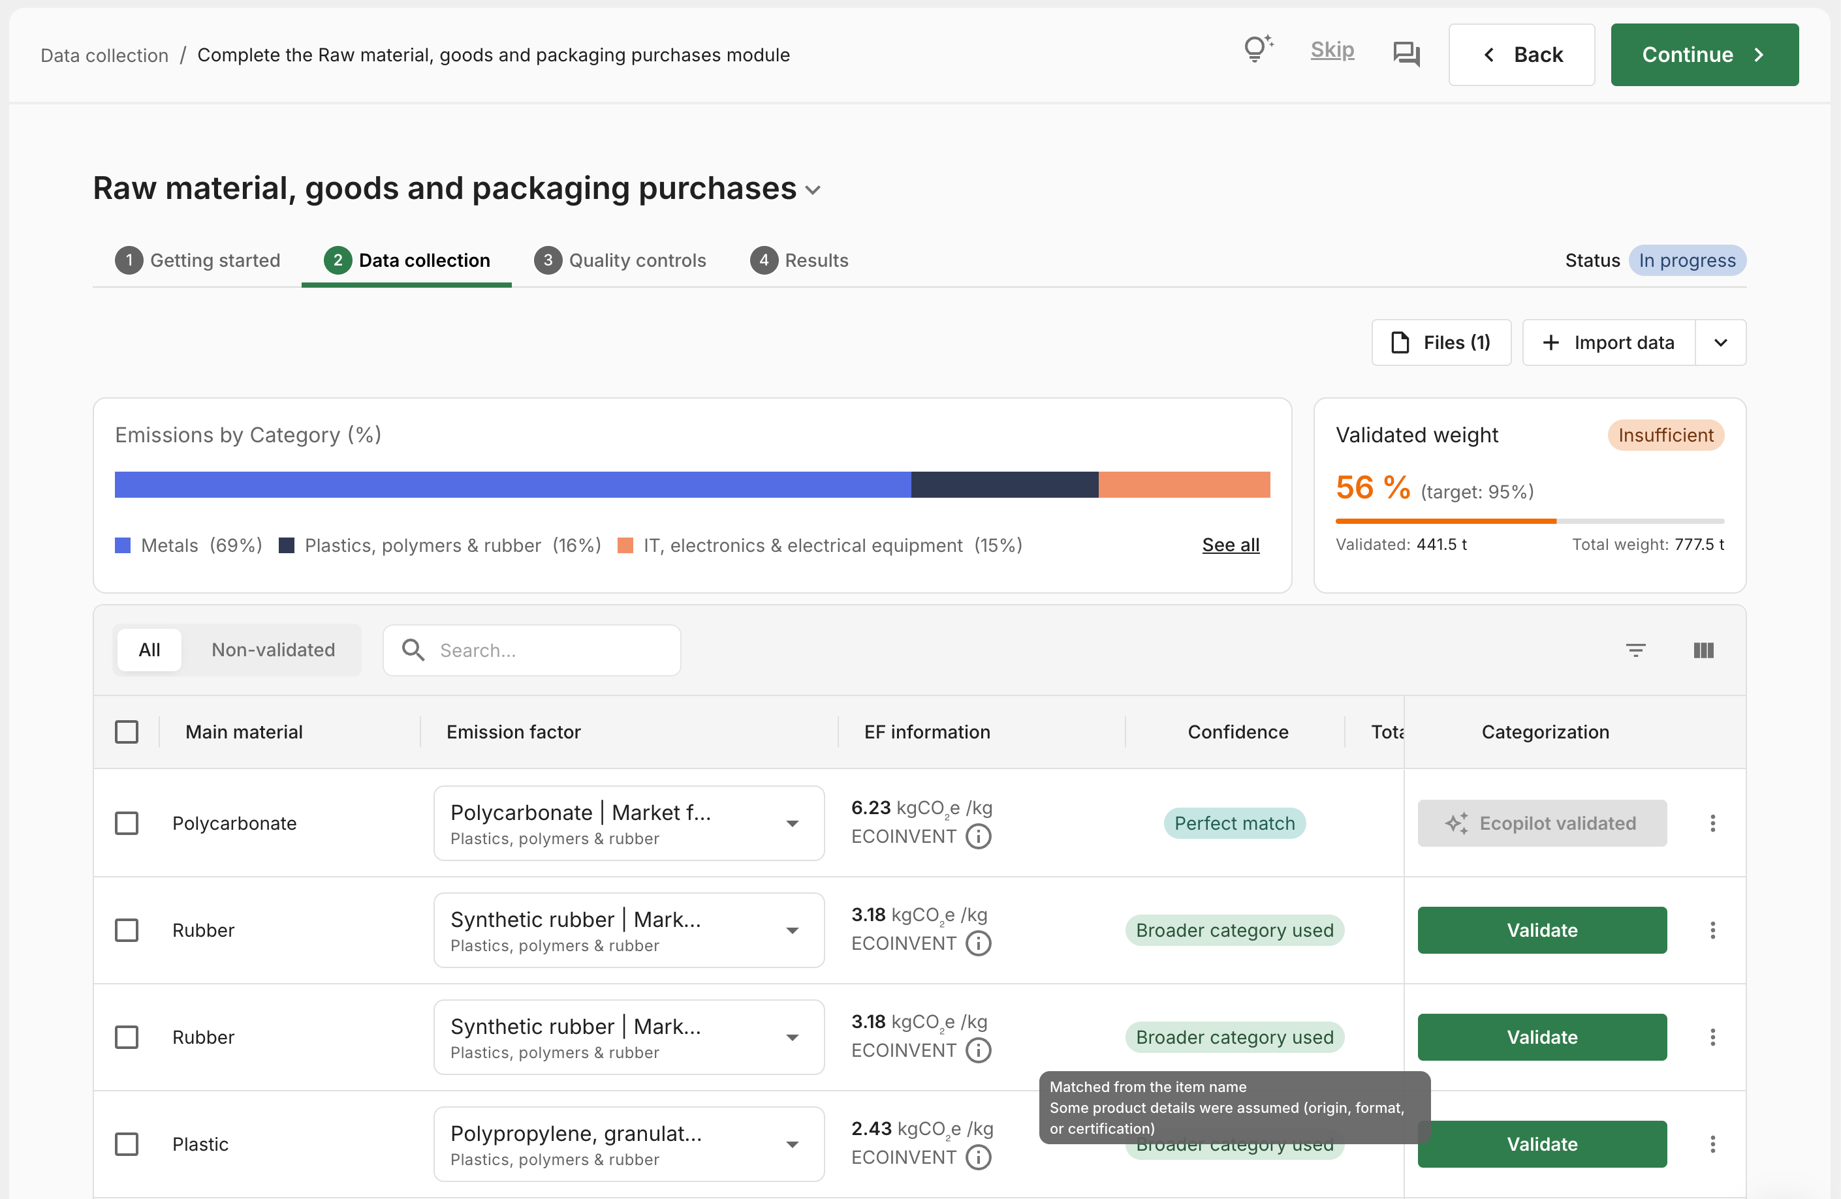
Task: Open the column display settings icon
Action: [1703, 650]
